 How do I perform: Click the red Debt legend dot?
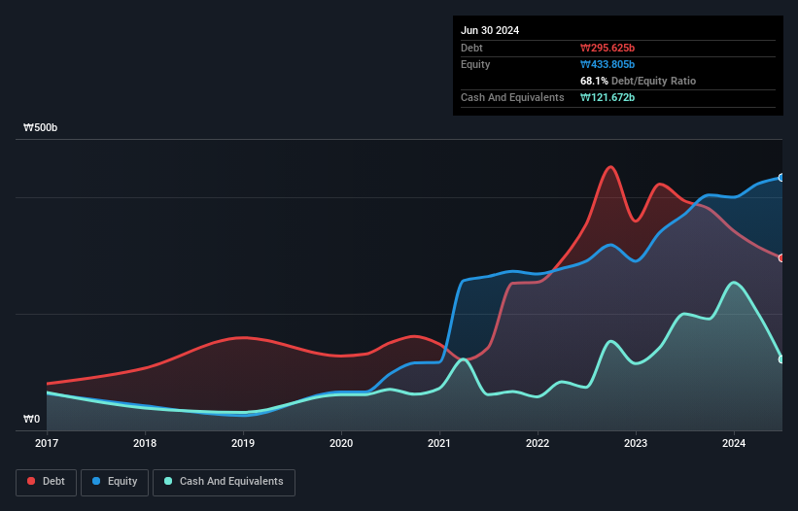(x=31, y=481)
